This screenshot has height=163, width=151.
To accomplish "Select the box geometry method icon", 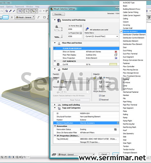I will (45, 17).
